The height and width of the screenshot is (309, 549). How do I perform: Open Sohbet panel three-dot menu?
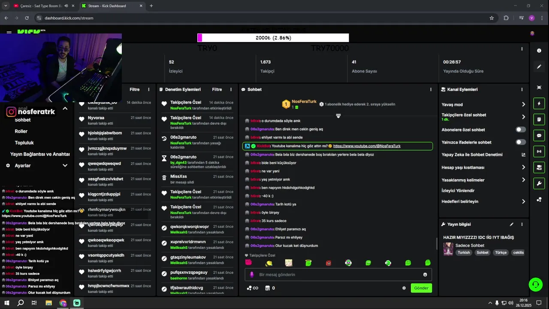431,90
